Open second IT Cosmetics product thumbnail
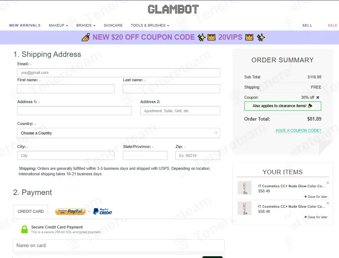Screen dimensions: 339x258 click(x=245, y=208)
